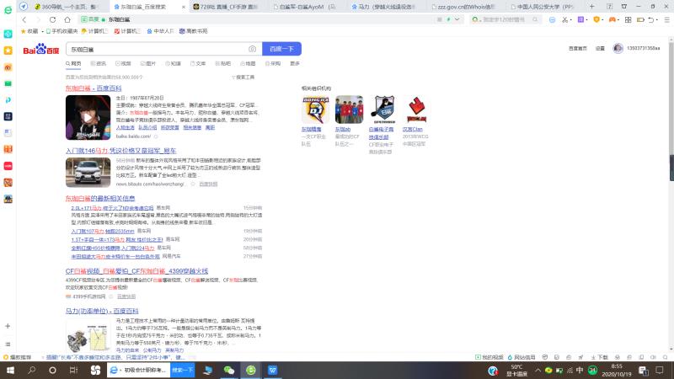The height and width of the screenshot is (379, 674).
Task: Select the 视频 search category
Action: [123, 64]
